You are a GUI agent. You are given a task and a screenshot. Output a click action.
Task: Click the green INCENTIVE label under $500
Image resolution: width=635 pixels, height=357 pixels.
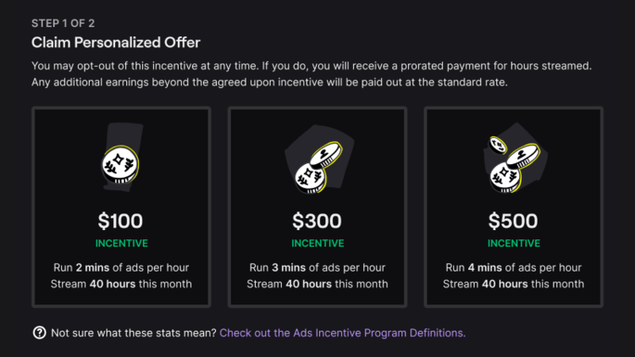point(513,244)
